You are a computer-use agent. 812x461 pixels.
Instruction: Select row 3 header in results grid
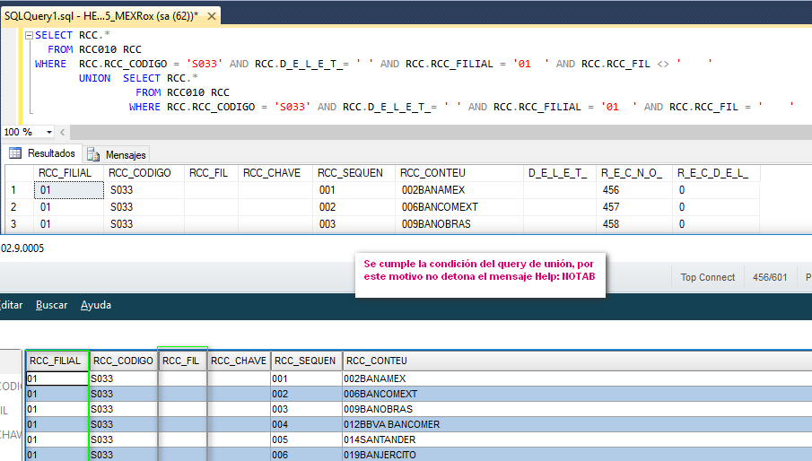[19, 224]
